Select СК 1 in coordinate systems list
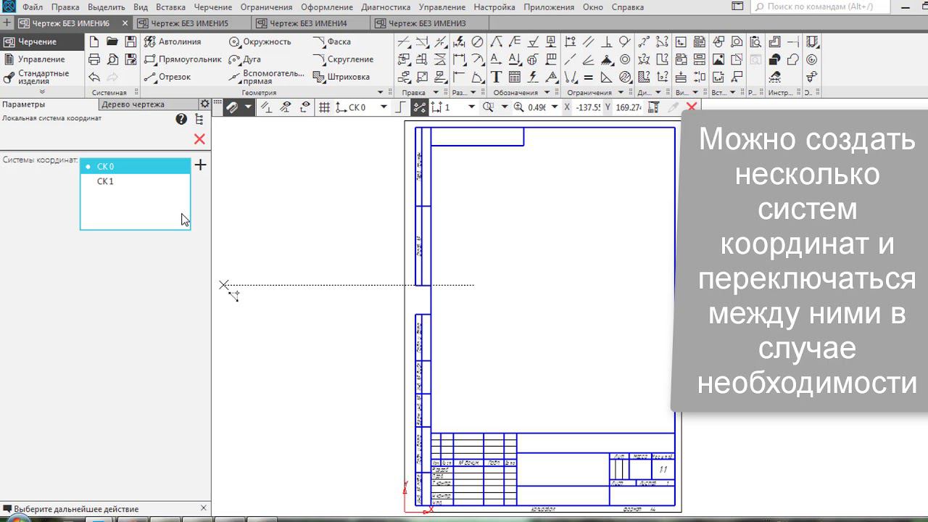928x522 pixels. 135,181
